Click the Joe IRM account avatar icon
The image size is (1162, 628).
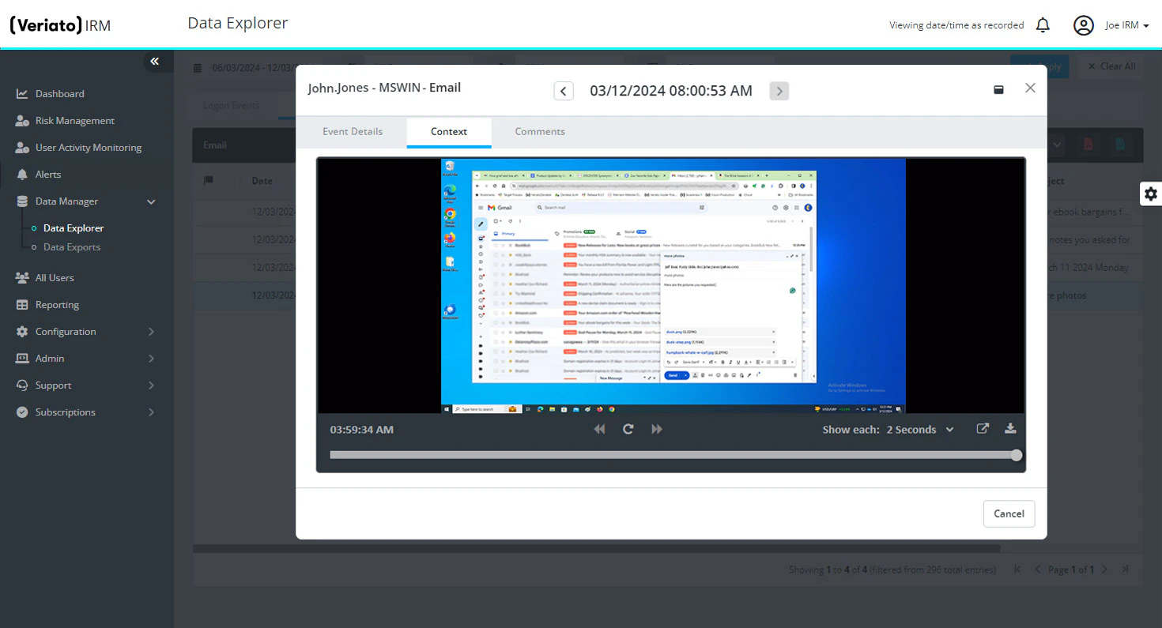click(x=1084, y=24)
